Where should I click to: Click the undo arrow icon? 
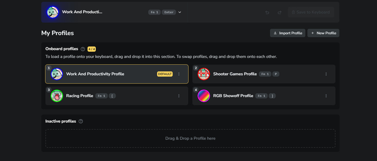pos(267,12)
